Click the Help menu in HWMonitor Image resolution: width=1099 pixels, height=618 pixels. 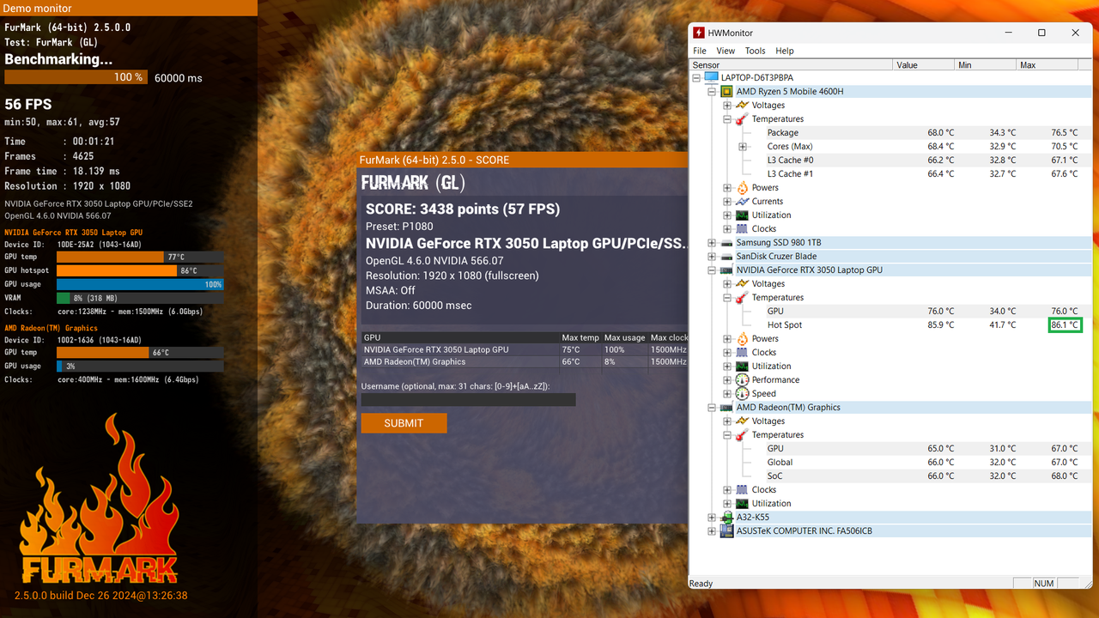point(784,51)
